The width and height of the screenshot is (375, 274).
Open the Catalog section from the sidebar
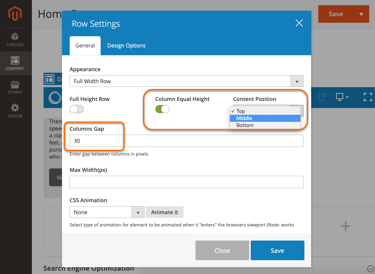15,39
